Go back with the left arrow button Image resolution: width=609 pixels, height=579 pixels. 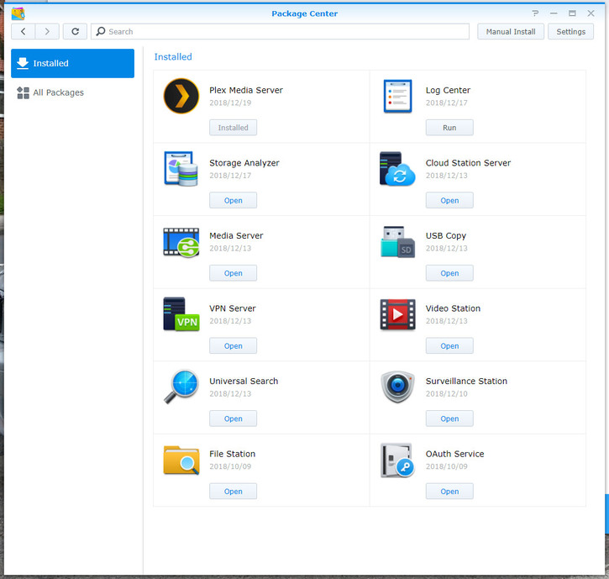pos(24,31)
